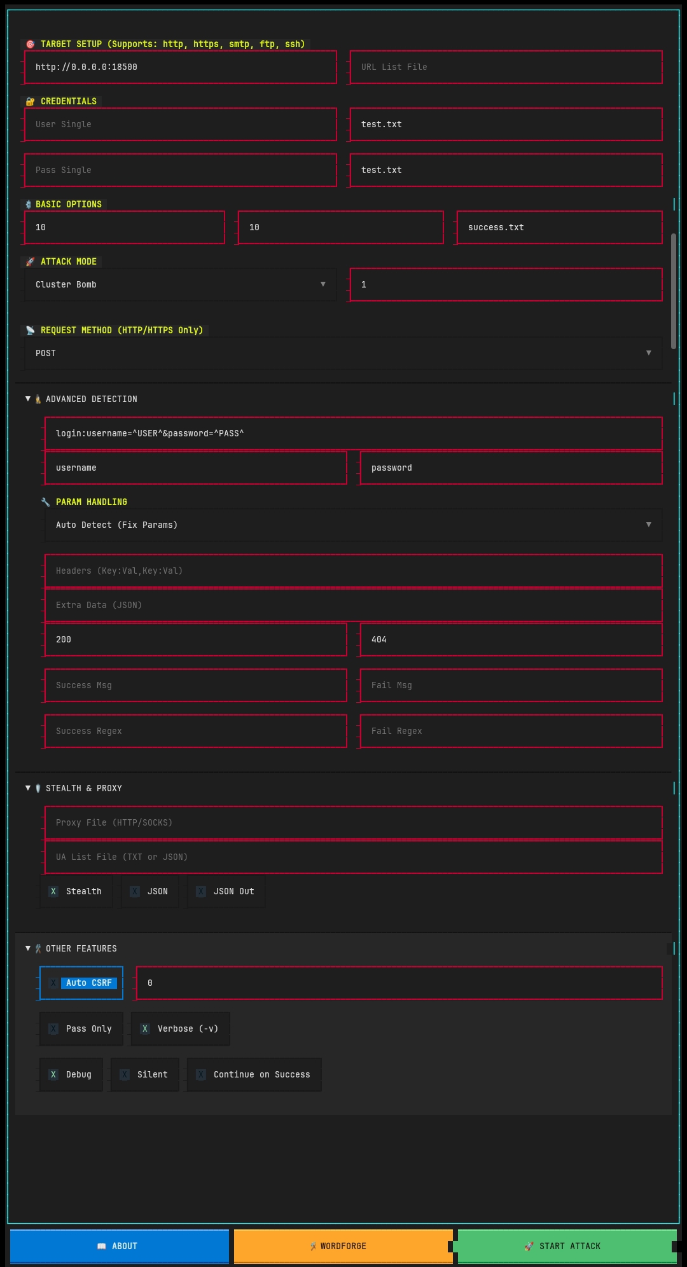
Task: Click the Success Msg field
Action: click(x=196, y=685)
